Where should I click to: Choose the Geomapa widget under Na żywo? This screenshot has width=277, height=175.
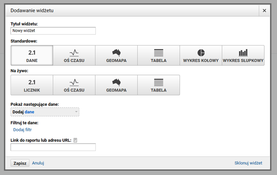coord(116,85)
